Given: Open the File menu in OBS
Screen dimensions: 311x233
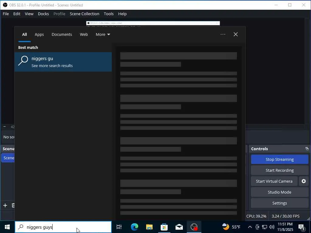Looking at the screenshot, I should (x=6, y=14).
